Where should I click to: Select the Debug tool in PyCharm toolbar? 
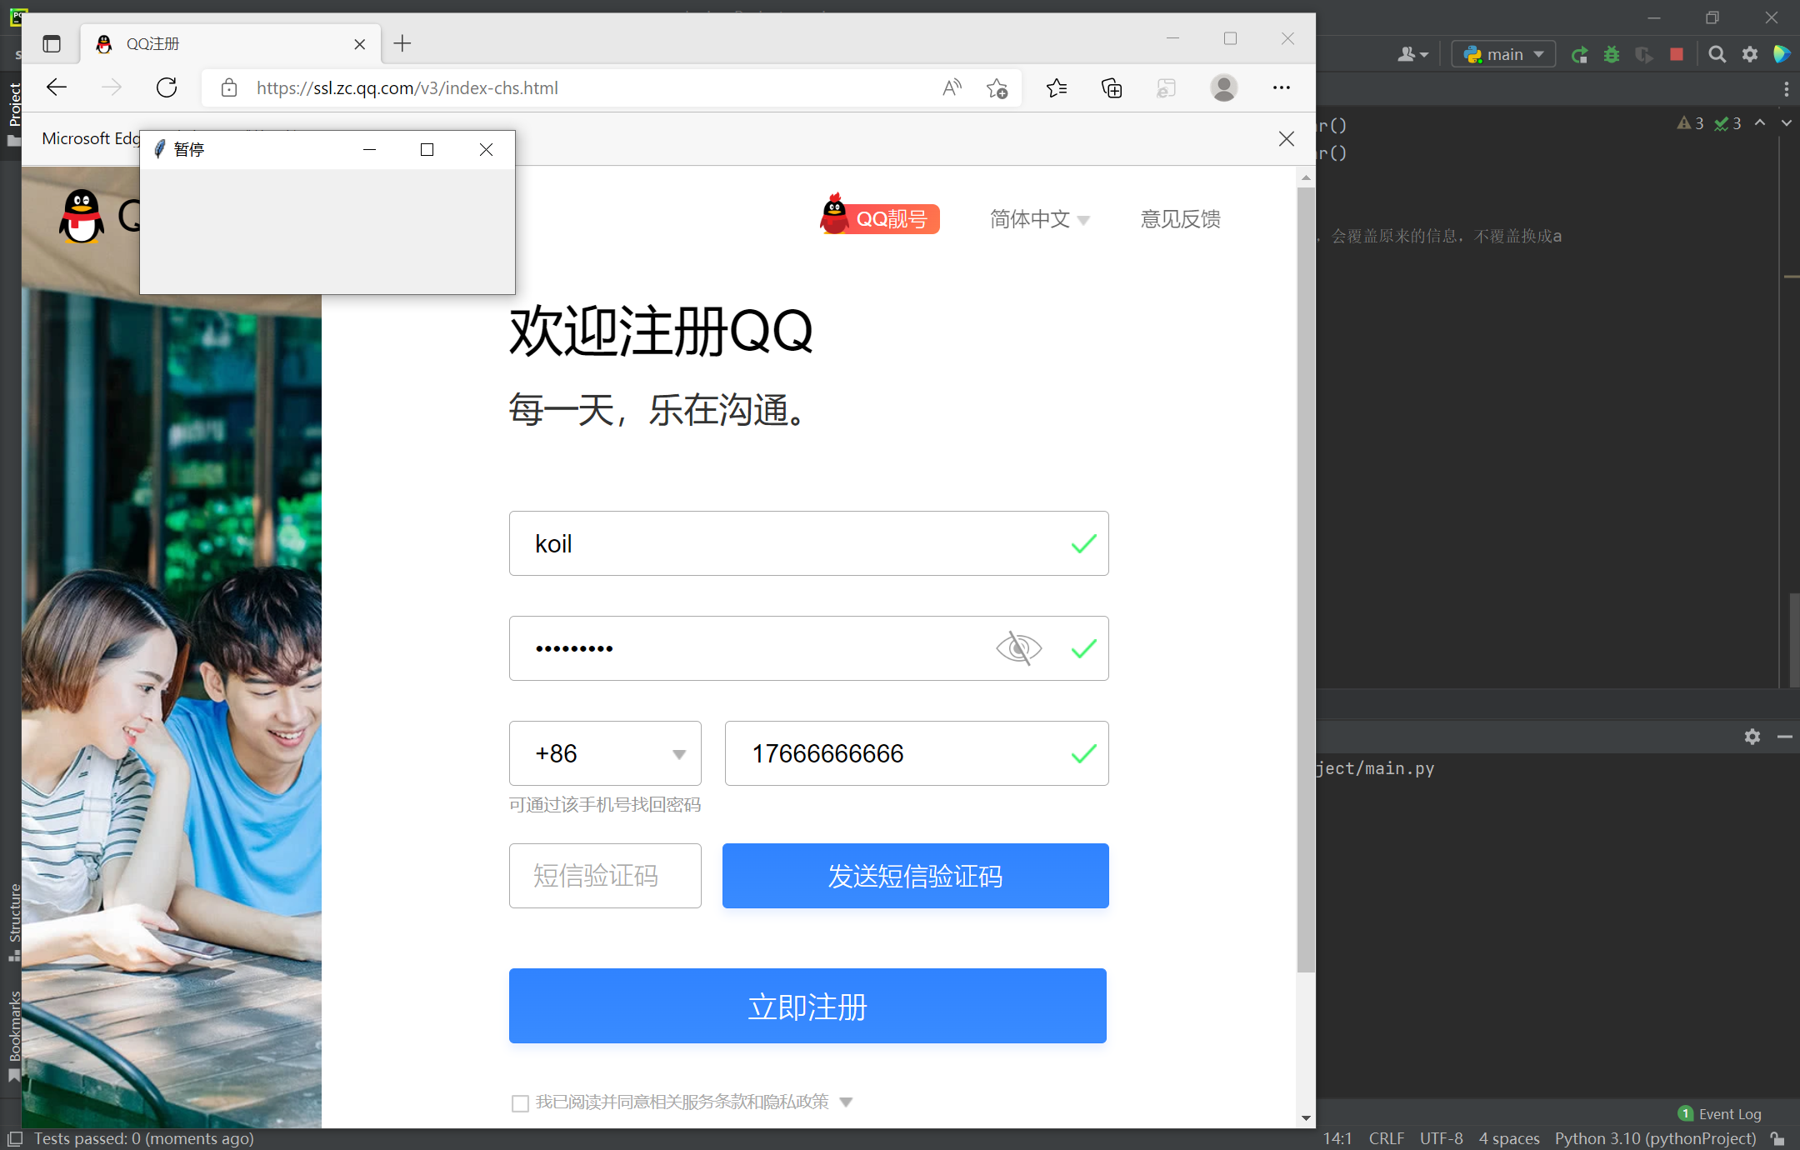1612,53
